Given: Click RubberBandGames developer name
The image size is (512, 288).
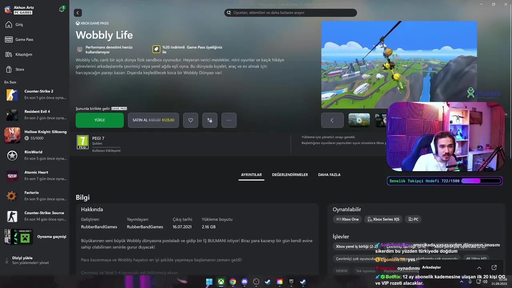Looking at the screenshot, I should tap(99, 227).
